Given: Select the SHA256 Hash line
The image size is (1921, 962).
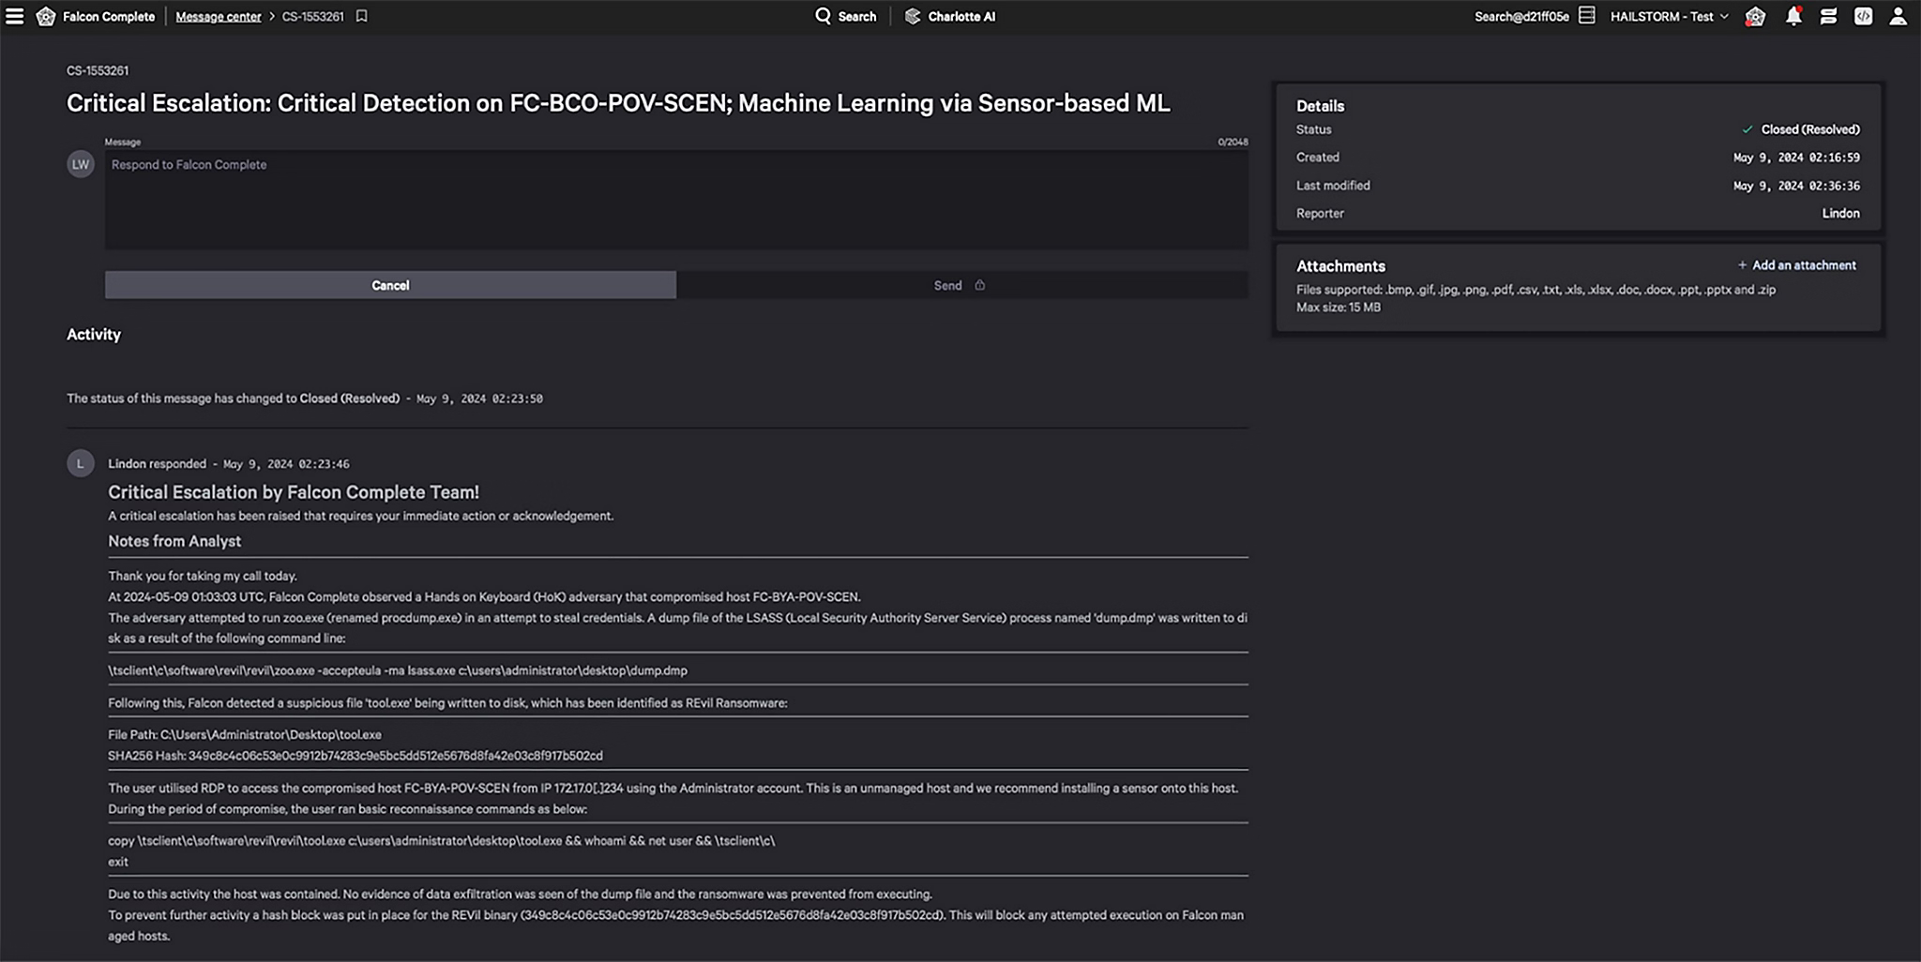Looking at the screenshot, I should pos(355,756).
